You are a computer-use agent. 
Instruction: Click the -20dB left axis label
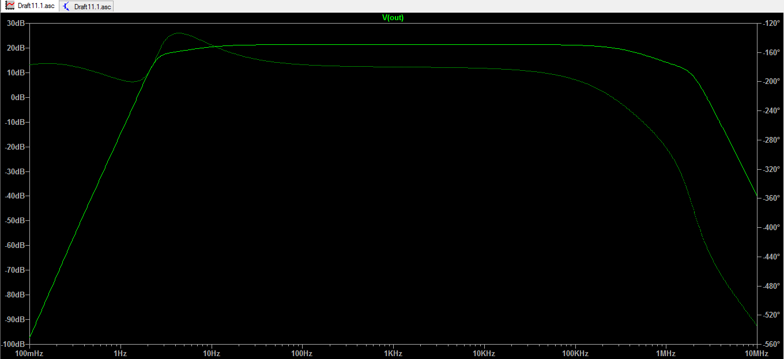click(x=14, y=147)
